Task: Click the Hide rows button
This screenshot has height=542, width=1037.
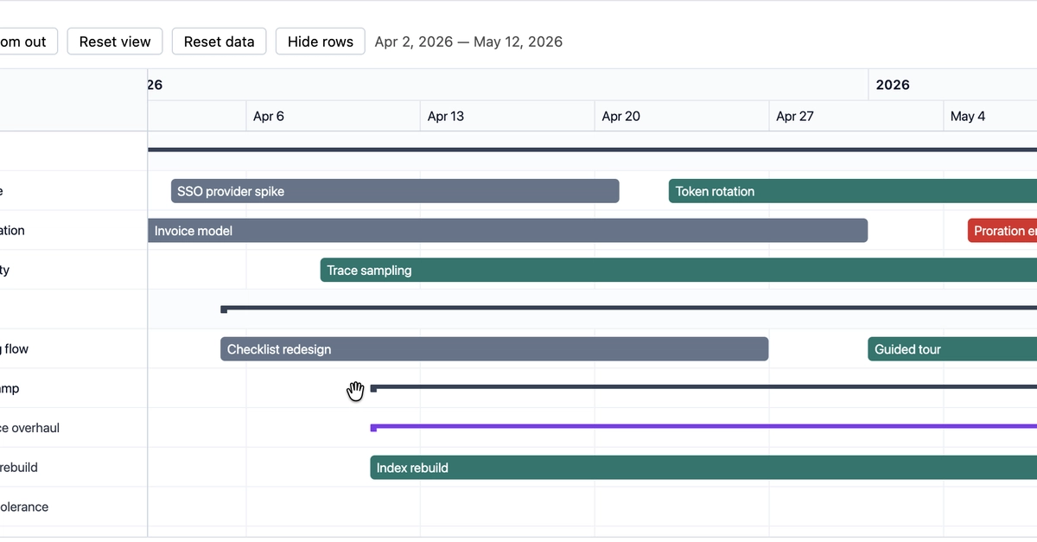Action: [321, 41]
